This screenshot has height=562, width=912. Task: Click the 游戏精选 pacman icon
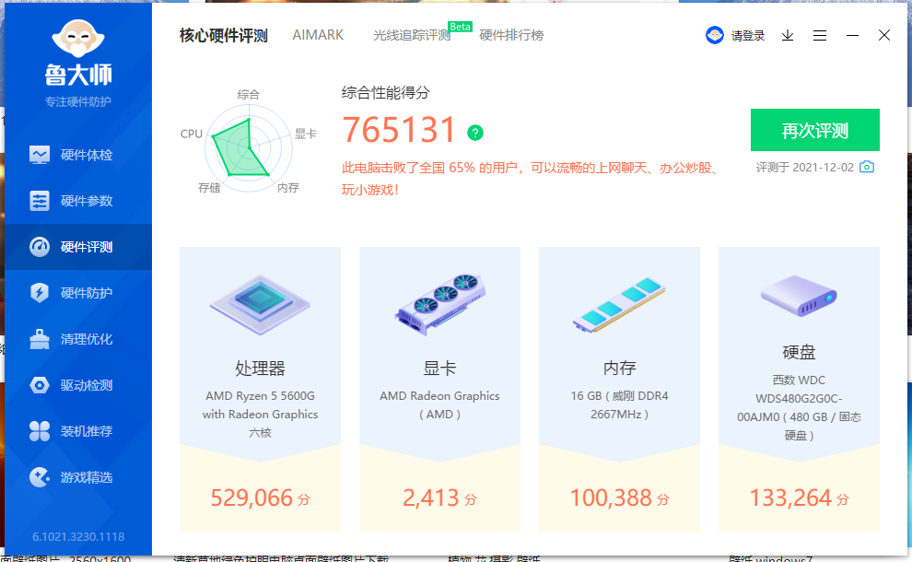[40, 477]
